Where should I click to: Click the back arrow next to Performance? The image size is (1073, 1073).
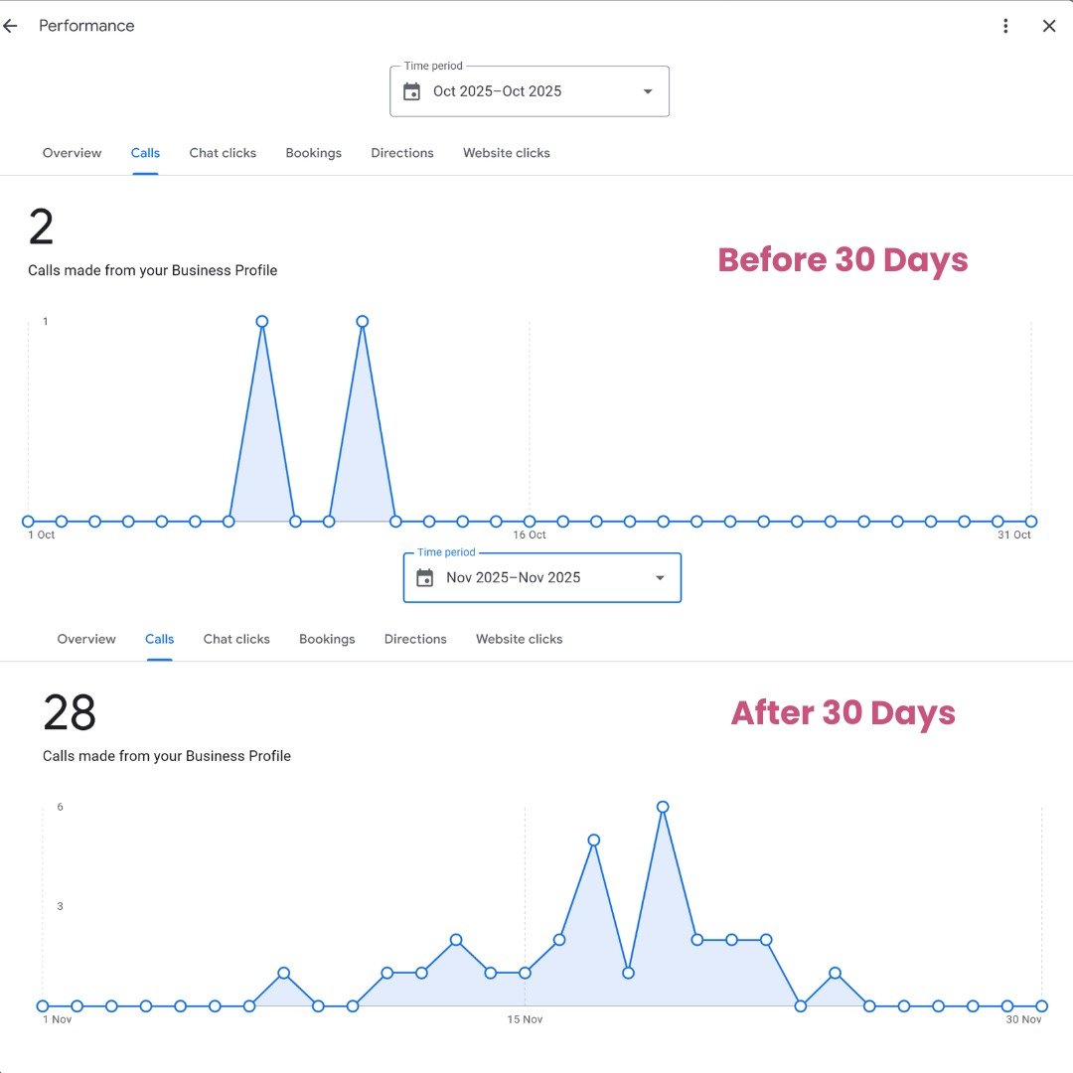pos(11,27)
